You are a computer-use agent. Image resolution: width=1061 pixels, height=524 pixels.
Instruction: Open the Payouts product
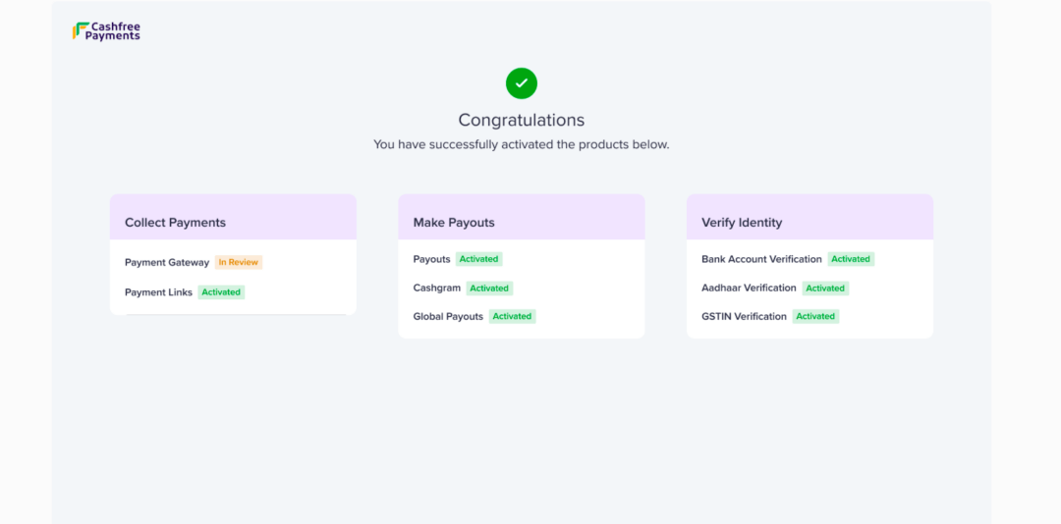431,259
